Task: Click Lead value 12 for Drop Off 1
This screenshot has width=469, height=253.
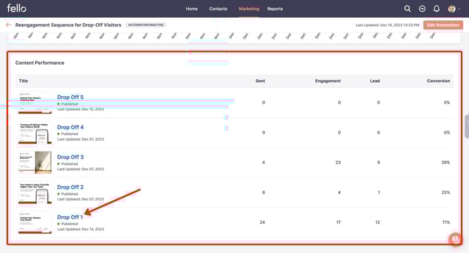Action: click(378, 222)
